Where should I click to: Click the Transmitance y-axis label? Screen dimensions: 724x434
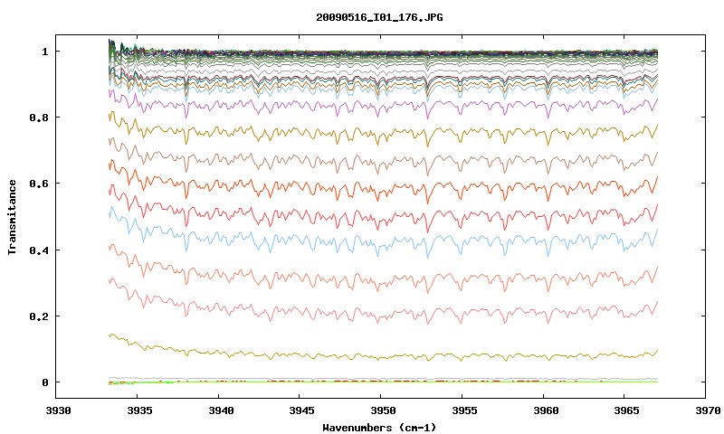tap(12, 217)
